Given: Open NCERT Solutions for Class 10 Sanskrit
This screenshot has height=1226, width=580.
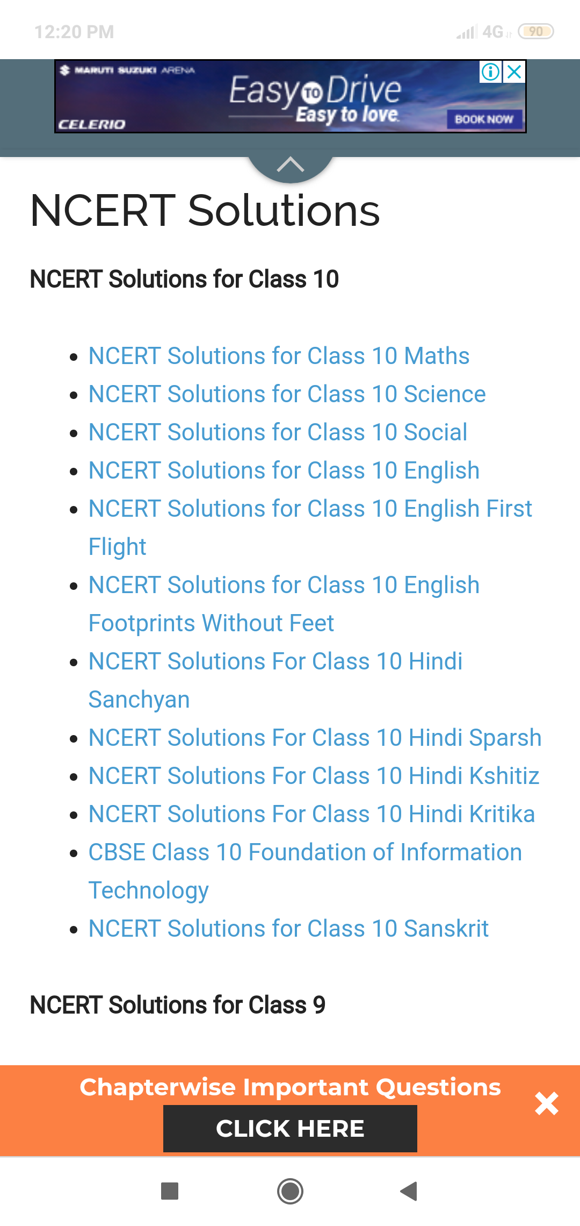Looking at the screenshot, I should click(x=288, y=929).
